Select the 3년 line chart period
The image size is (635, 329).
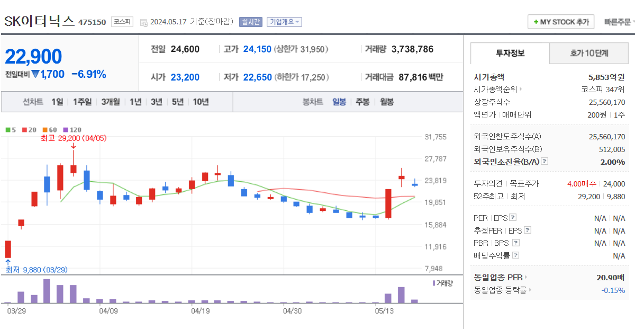(x=156, y=102)
